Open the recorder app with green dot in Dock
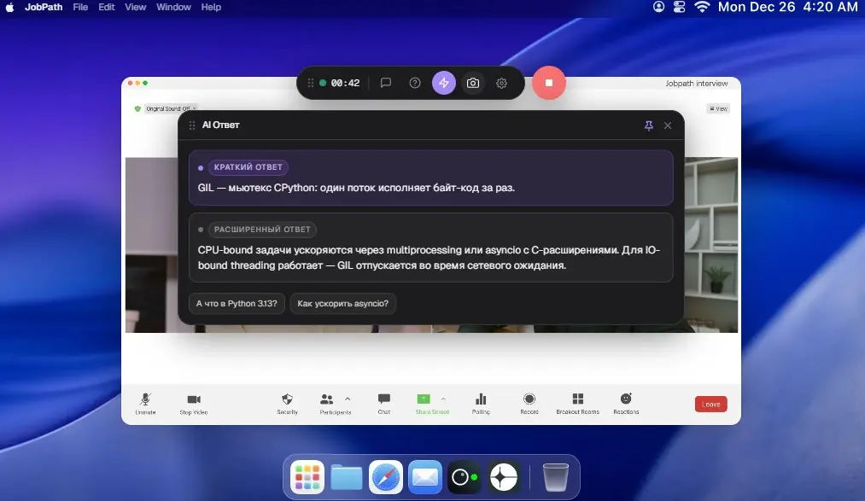The height and width of the screenshot is (501, 865). coord(464,477)
